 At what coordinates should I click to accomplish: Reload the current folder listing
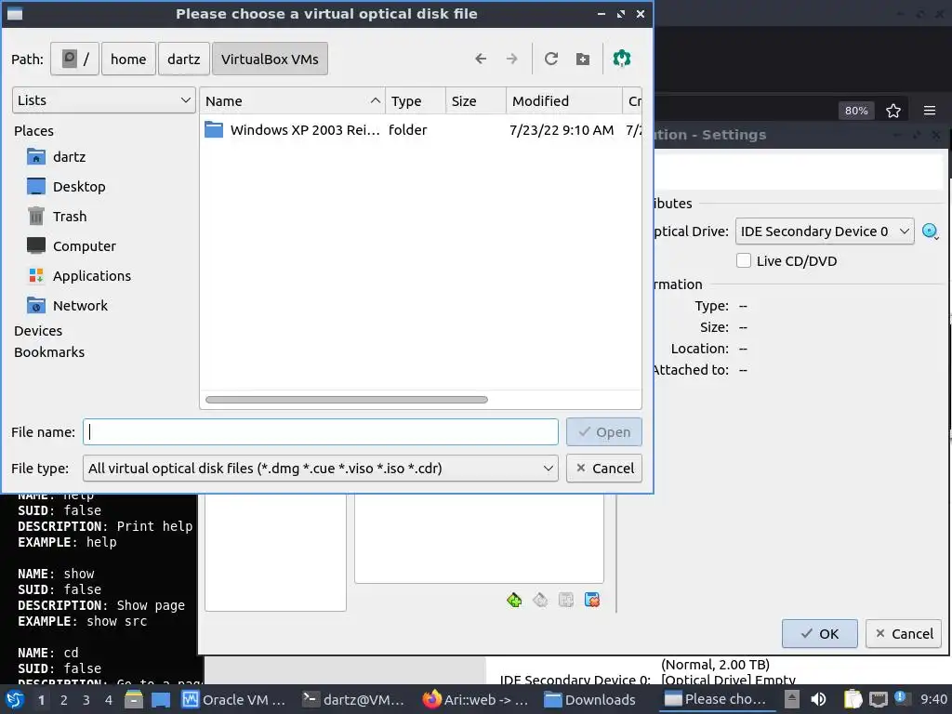(550, 59)
